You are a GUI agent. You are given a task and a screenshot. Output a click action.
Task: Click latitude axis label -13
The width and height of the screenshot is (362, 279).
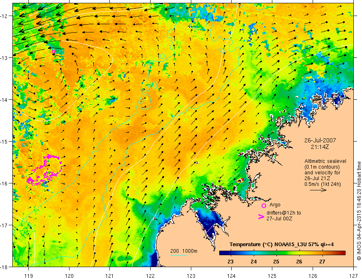pyautogui.click(x=5, y=58)
